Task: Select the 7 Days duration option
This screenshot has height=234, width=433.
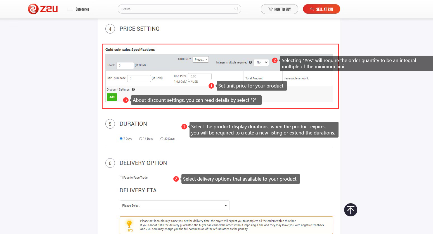Action: pyautogui.click(x=121, y=139)
